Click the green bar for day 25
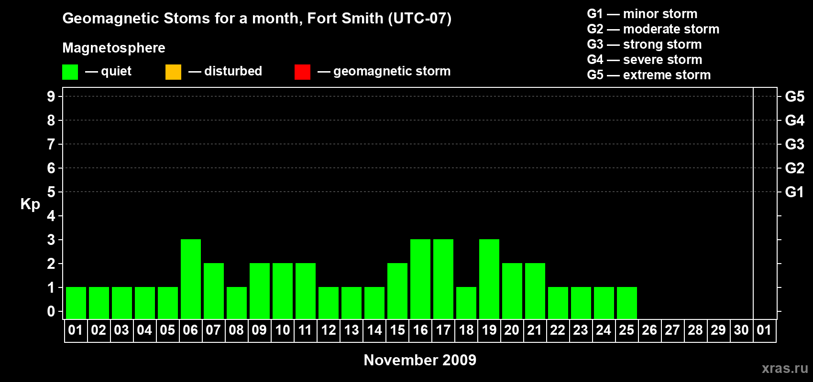Image resolution: width=813 pixels, height=382 pixels. (x=627, y=303)
